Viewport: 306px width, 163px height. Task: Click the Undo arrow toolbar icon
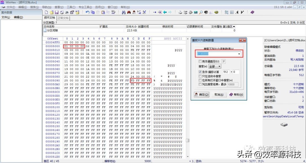pyautogui.click(x=87, y=12)
